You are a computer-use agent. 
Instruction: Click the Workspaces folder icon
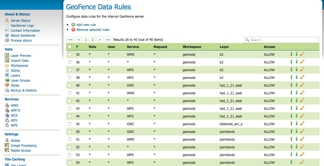click(x=7, y=65)
